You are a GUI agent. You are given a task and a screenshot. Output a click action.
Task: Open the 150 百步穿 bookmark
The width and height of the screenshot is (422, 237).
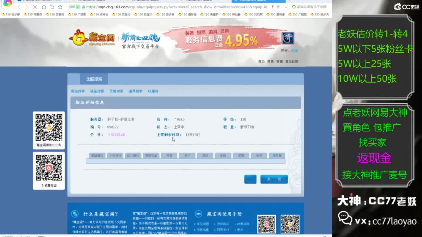[x=10, y=14]
